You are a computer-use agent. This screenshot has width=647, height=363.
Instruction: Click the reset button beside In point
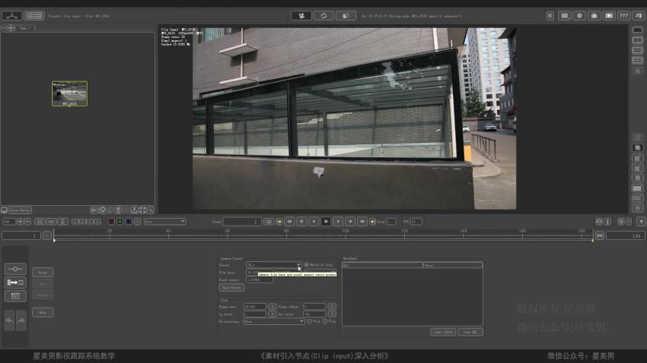tap(272, 314)
